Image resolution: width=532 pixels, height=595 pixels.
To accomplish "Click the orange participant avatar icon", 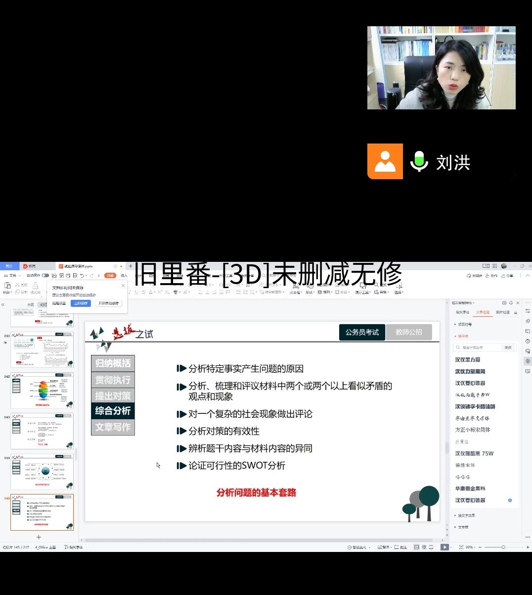I will (x=385, y=161).
